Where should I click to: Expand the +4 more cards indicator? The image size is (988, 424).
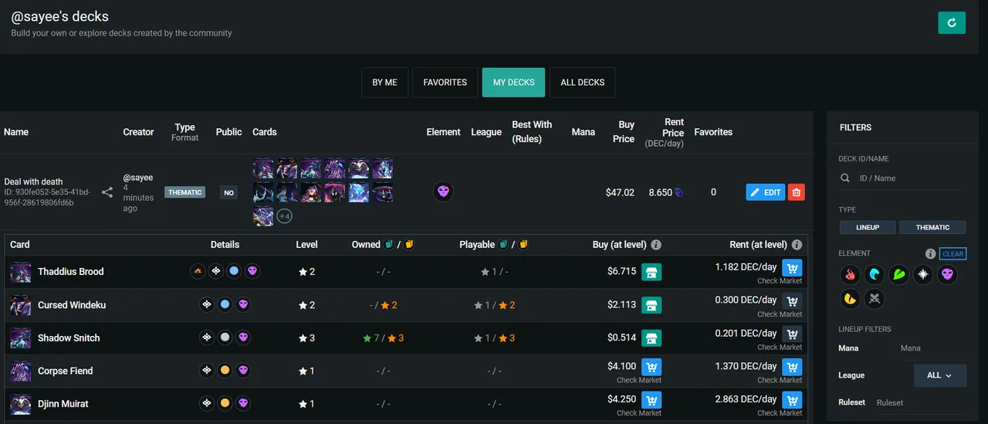click(284, 216)
